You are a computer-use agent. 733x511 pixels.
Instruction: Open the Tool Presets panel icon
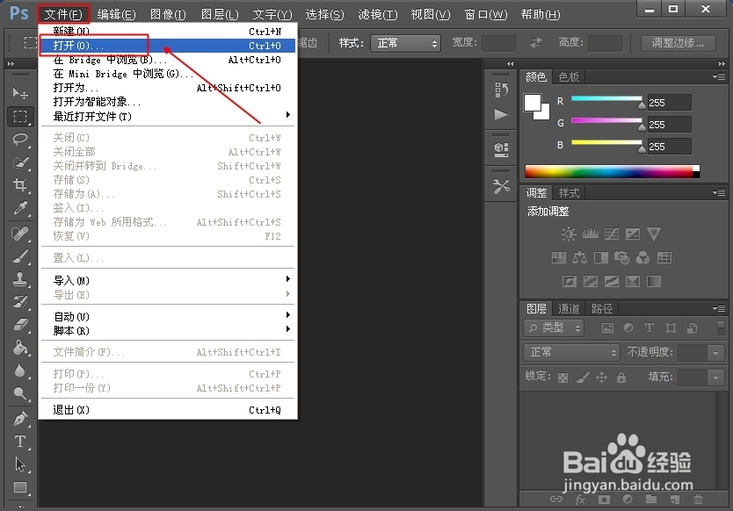(501, 187)
